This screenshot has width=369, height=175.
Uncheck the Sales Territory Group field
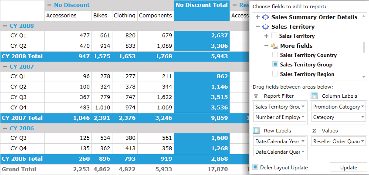click(275, 64)
